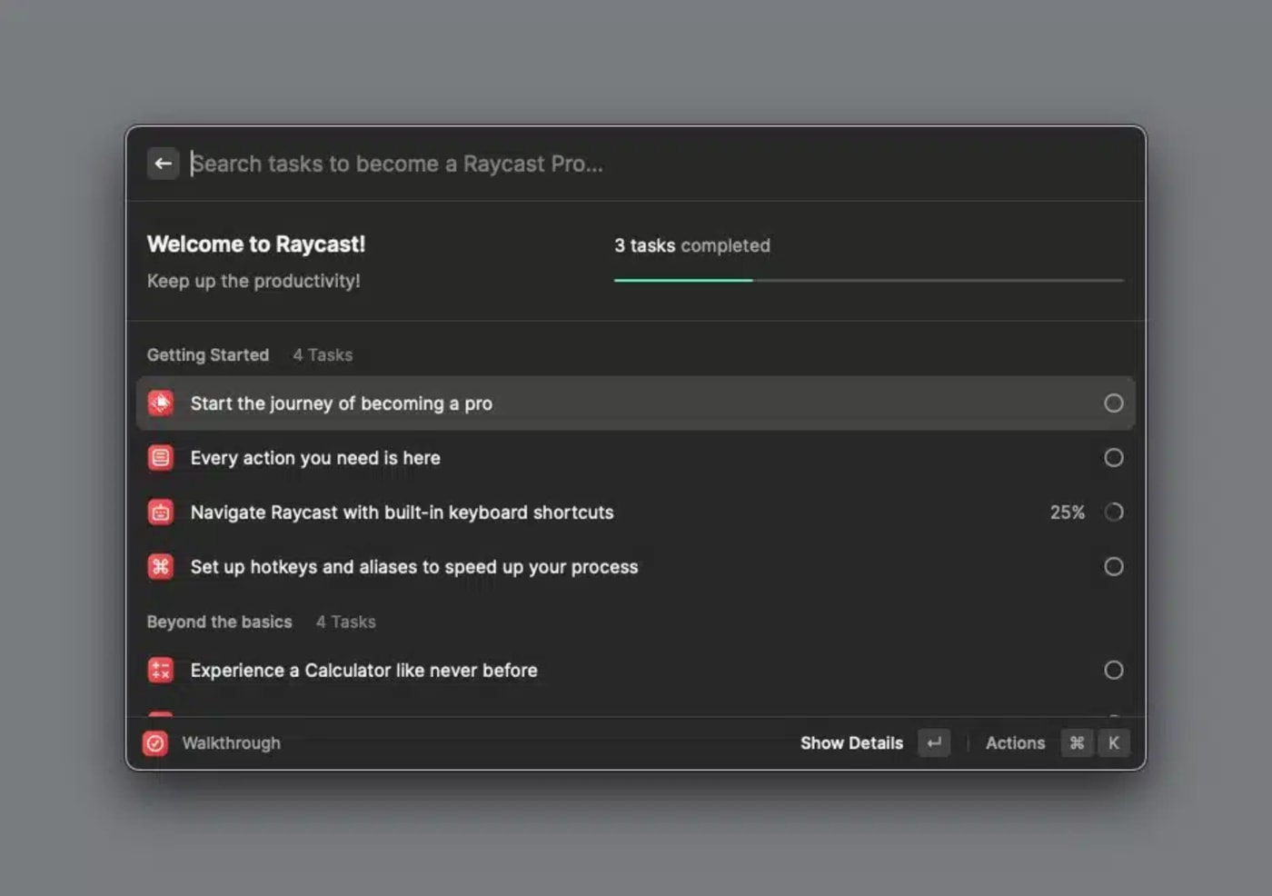This screenshot has width=1272, height=896.
Task: Toggle completion circle for Start the journey task
Action: pyautogui.click(x=1113, y=403)
